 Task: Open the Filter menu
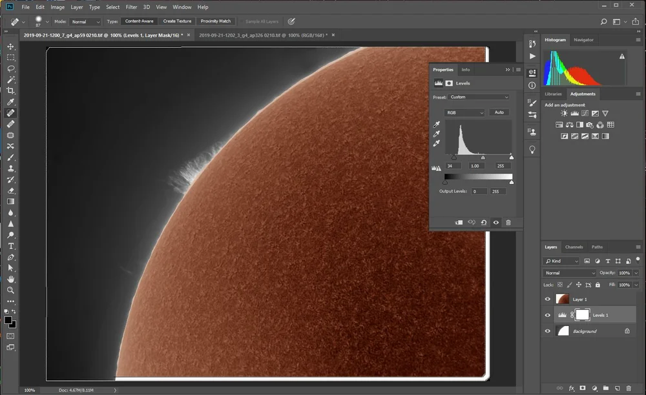[x=131, y=7]
